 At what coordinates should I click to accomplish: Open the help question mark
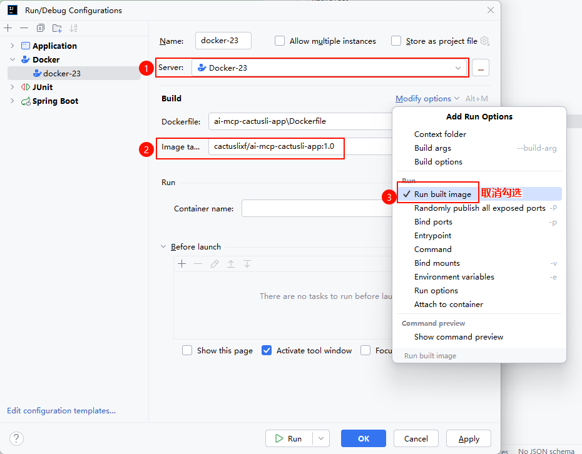[16, 438]
